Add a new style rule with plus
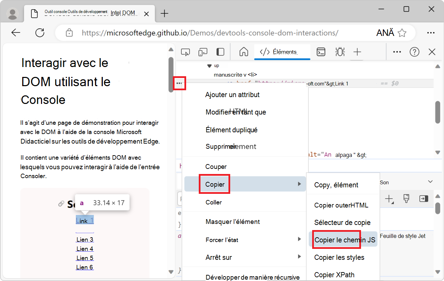 389,199
